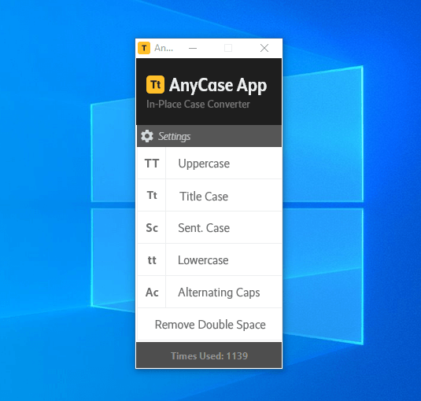Click In-Place Case Converter subtitle

tap(198, 104)
